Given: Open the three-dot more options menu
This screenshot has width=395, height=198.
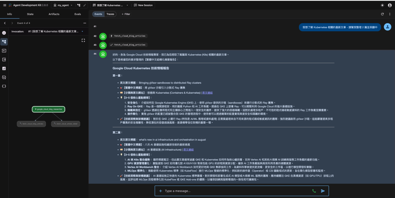Looking at the screenshot, I should pyautogui.click(x=390, y=14).
